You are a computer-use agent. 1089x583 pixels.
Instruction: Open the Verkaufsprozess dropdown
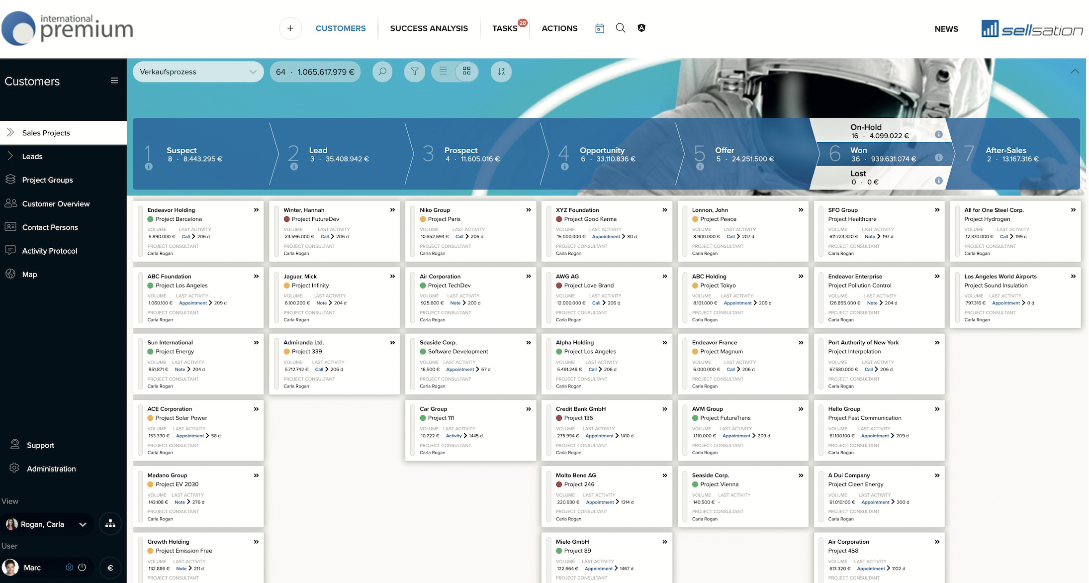pos(198,72)
